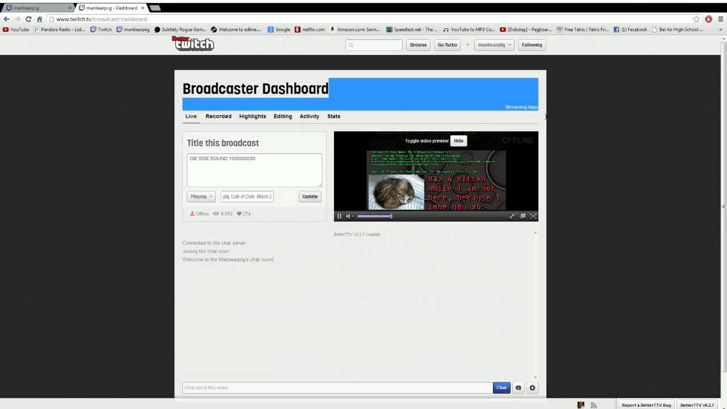Image resolution: width=727 pixels, height=409 pixels.
Task: Click the heart followers count icon
Action: [x=239, y=214]
